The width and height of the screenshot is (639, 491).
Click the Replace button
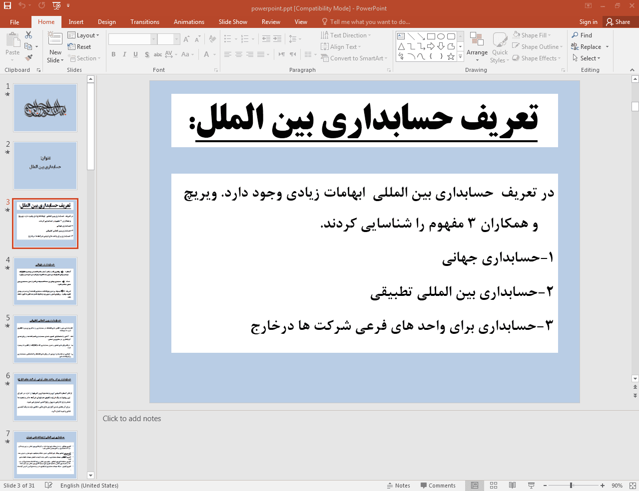[x=590, y=47]
